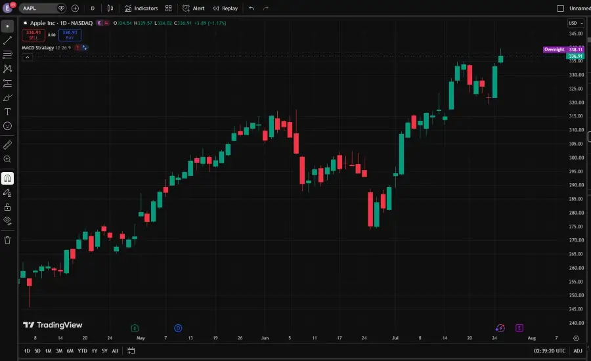Select the 1D date range
The width and height of the screenshot is (591, 361).
tap(27, 350)
